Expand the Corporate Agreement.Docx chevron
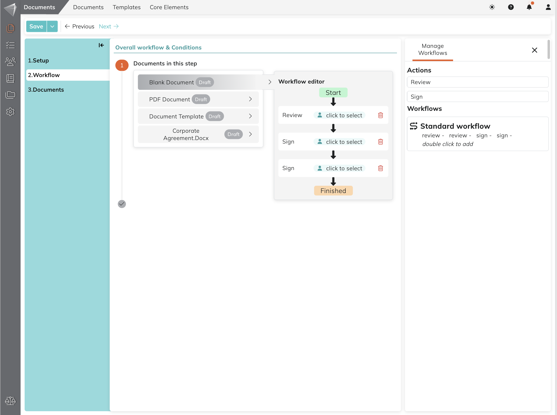557x415 pixels. pos(250,134)
